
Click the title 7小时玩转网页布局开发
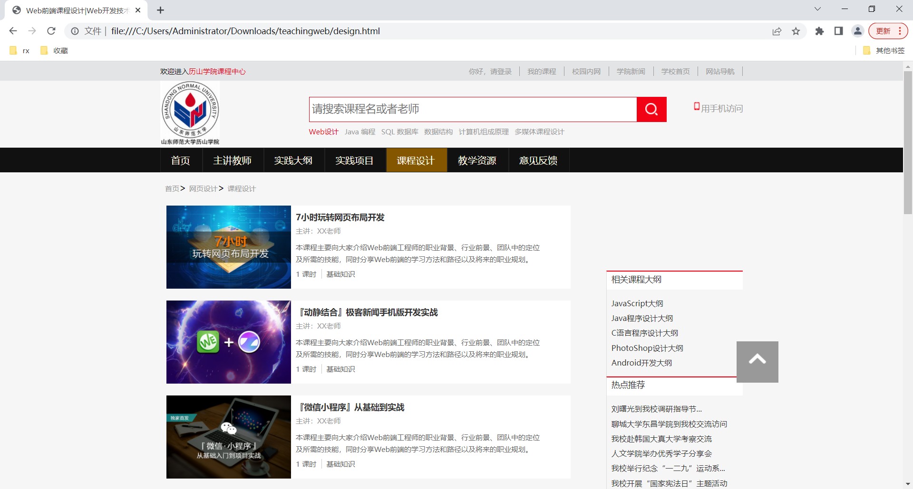(340, 217)
